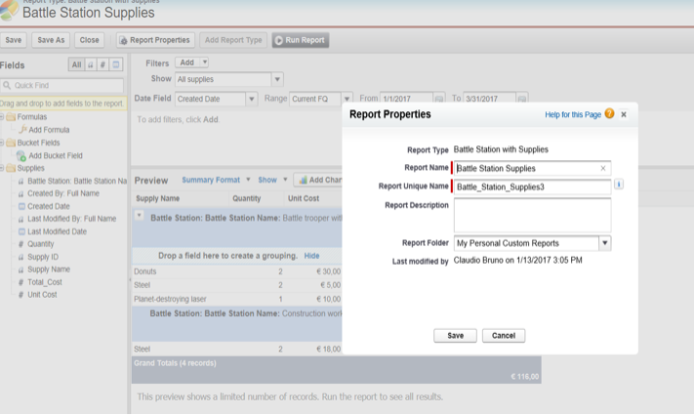The image size is (694, 415).
Task: Click the Add Chart button
Action: (318, 180)
